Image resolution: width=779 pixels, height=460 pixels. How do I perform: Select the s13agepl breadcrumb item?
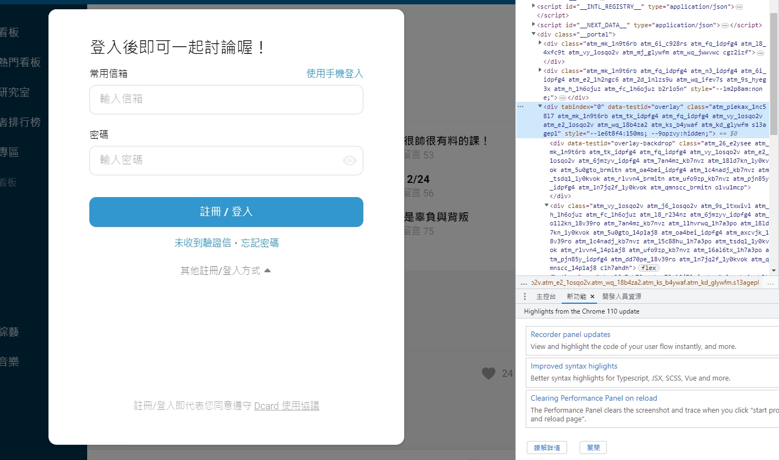[x=646, y=283]
